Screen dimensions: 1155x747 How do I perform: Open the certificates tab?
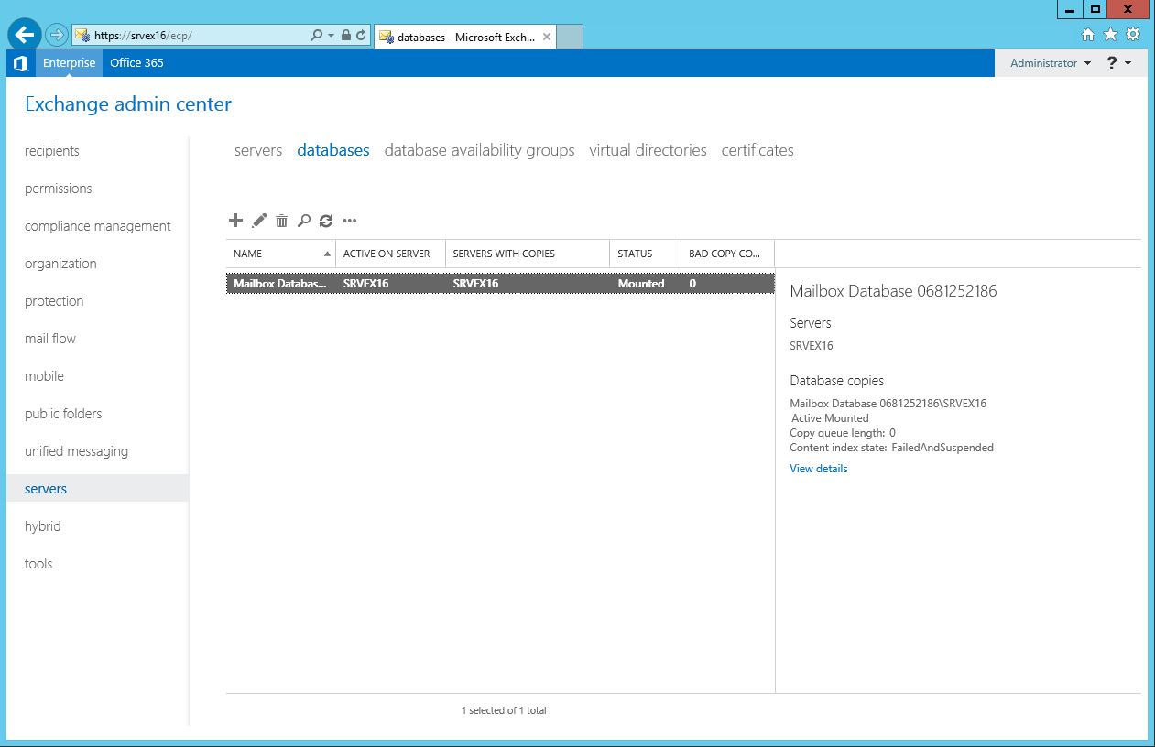757,150
